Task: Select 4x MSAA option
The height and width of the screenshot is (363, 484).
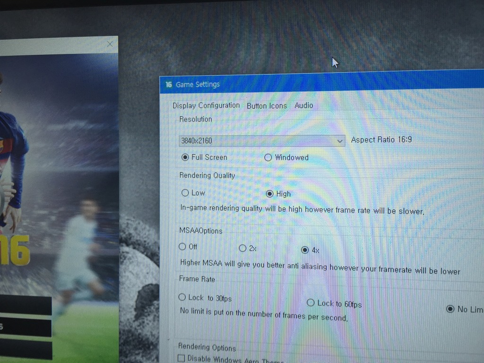Action: click(305, 250)
